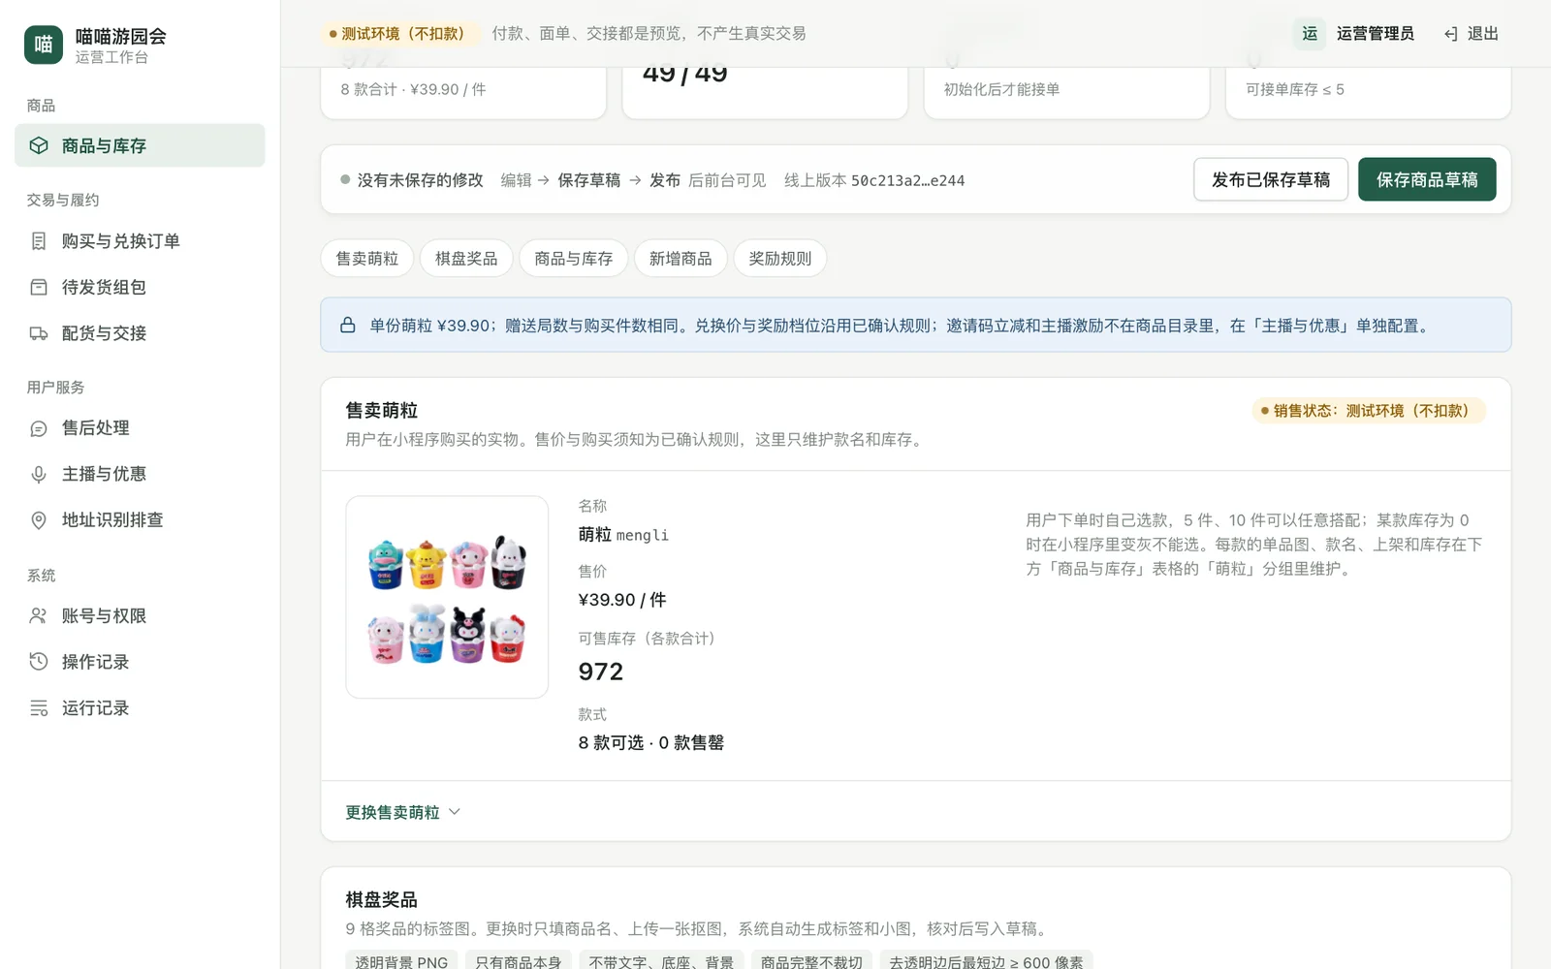Click the 透明背景 PNG tag
This screenshot has width=1551, height=969.
click(401, 961)
